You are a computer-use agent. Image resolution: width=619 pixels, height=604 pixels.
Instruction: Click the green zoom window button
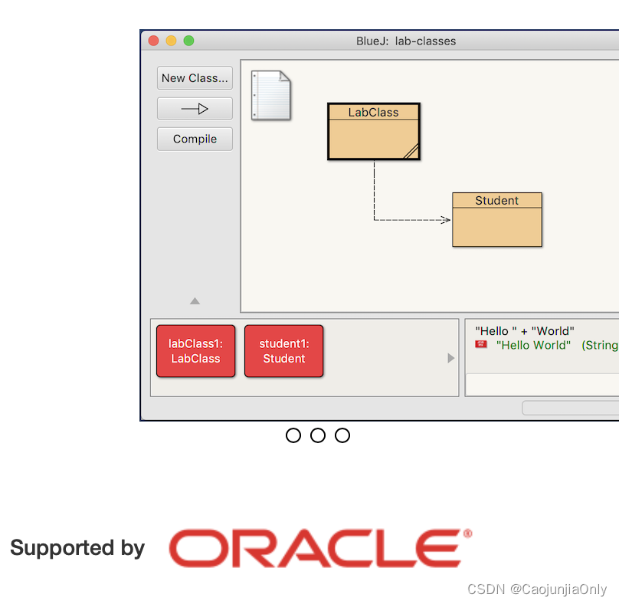[188, 41]
